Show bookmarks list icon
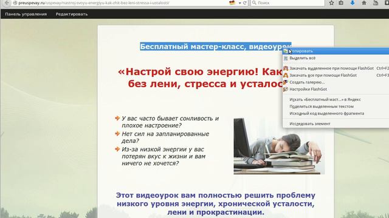This screenshot has height=218, width=389. (x=341, y=2)
